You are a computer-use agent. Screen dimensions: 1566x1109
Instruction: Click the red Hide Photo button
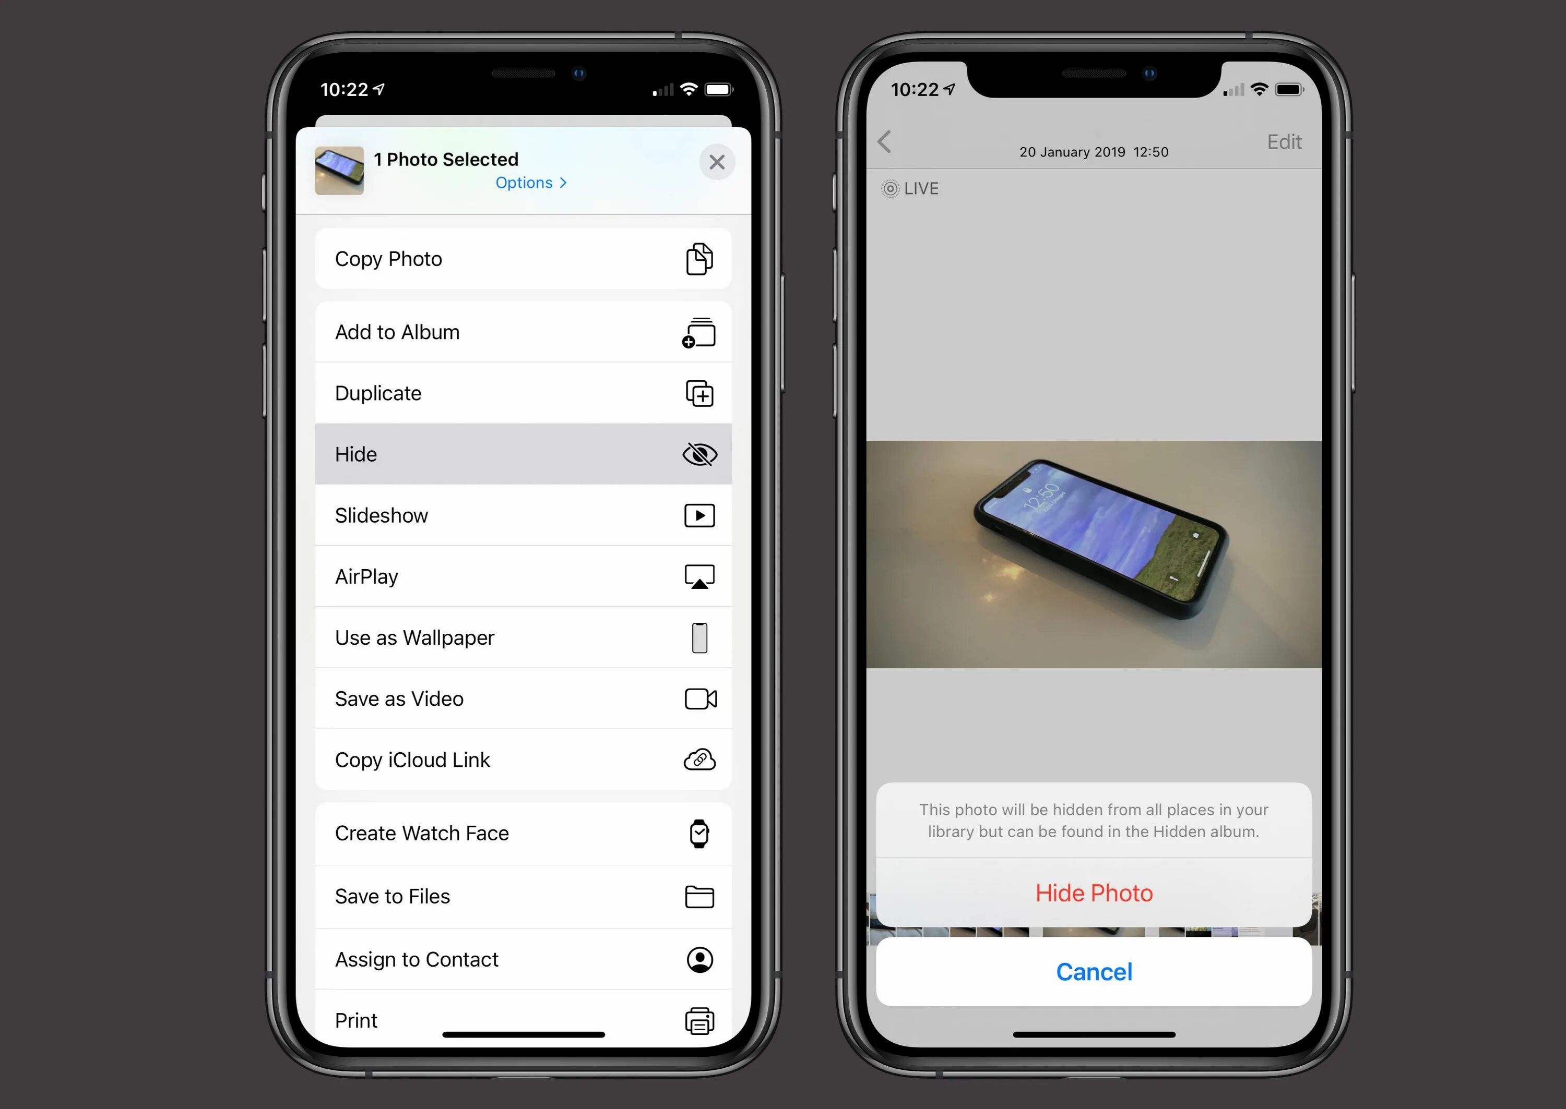(x=1093, y=892)
